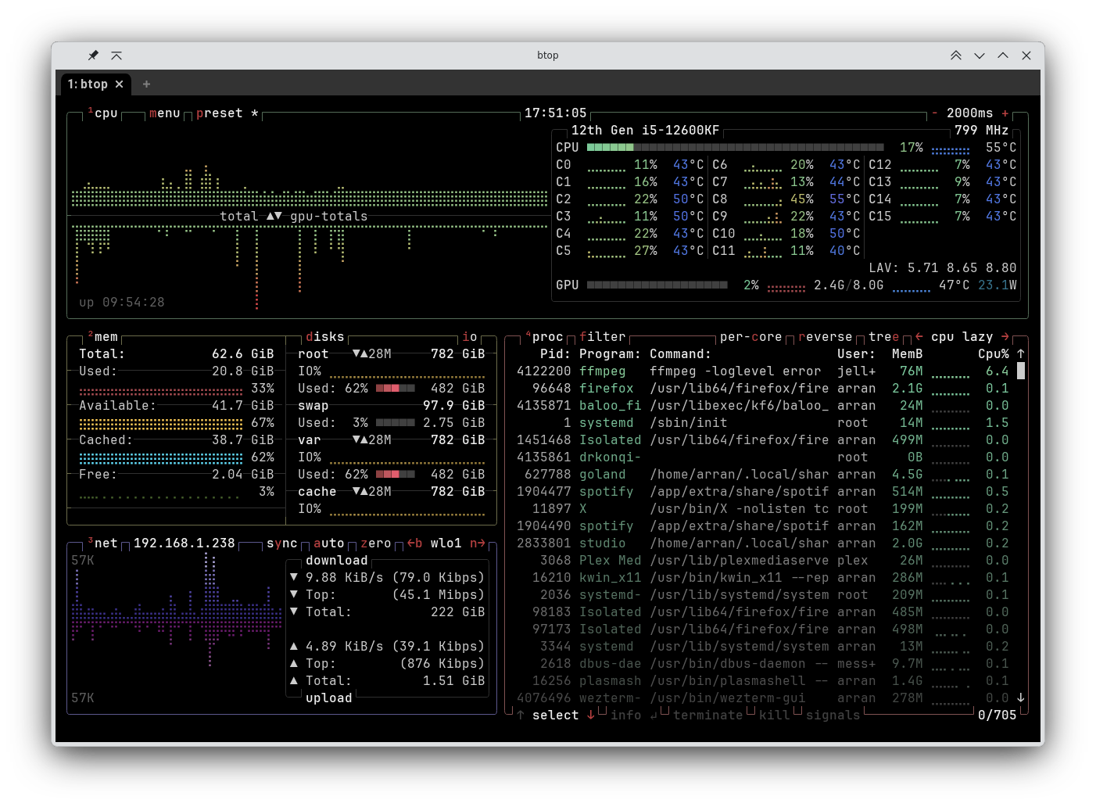The height and width of the screenshot is (807, 1096).
Task: Select the drkonqi- process row
Action: pyautogui.click(x=763, y=457)
